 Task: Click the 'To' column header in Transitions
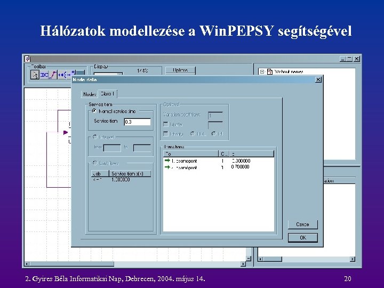[x=191, y=154]
